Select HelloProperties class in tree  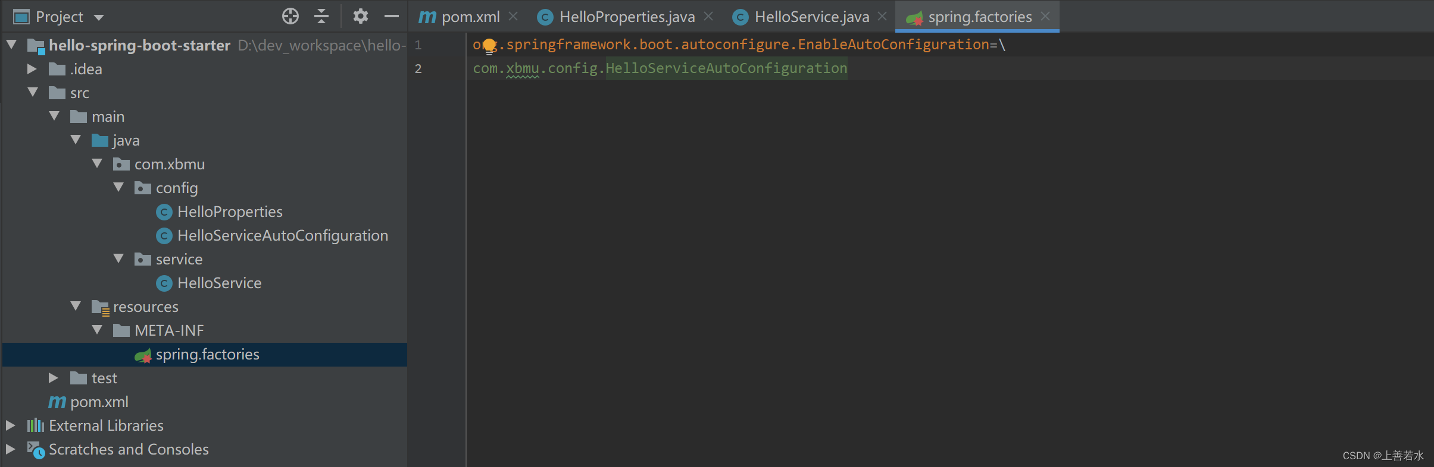click(230, 212)
